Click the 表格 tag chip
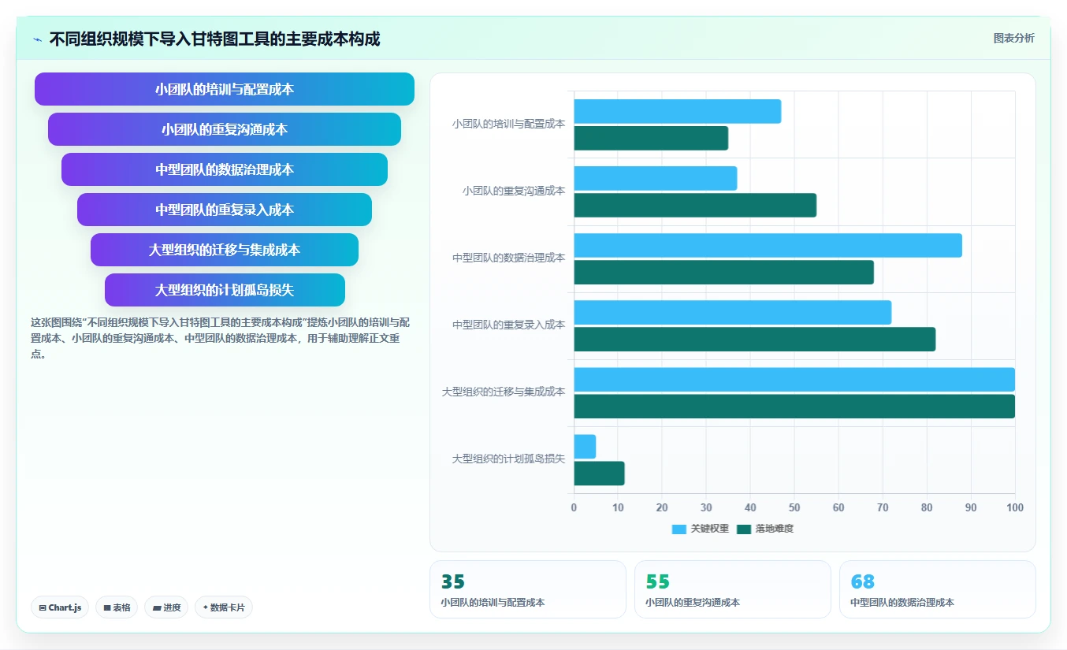Viewport: 1067px width, 650px height. [x=117, y=607]
